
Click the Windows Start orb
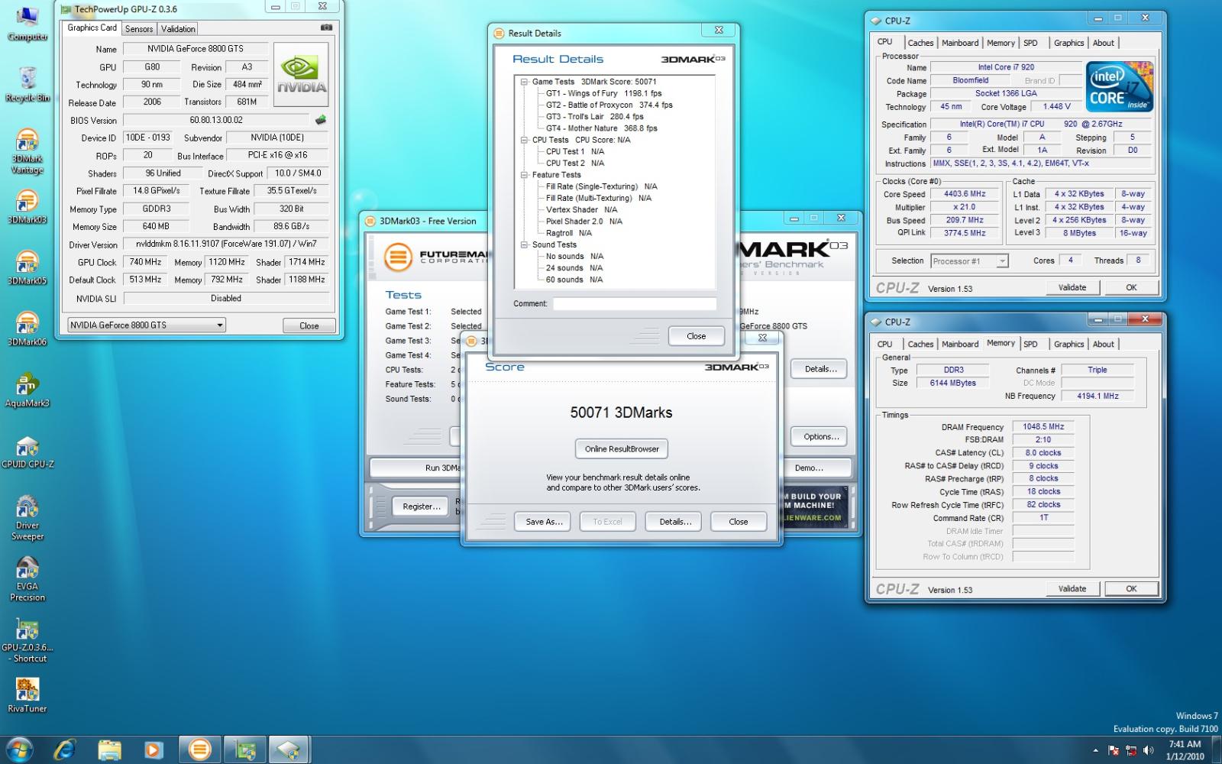coord(19,749)
